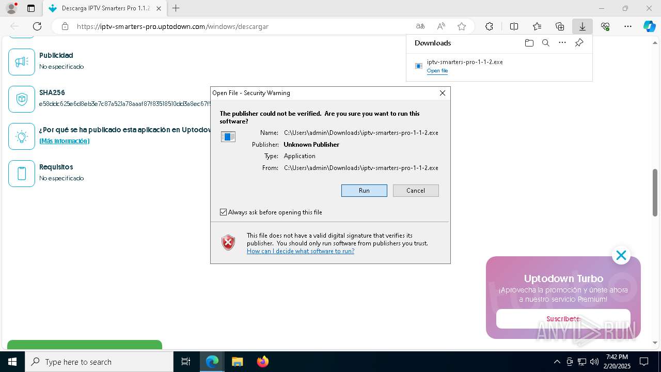Open more options in Downloads panel
The height and width of the screenshot is (372, 661).
pos(562,43)
